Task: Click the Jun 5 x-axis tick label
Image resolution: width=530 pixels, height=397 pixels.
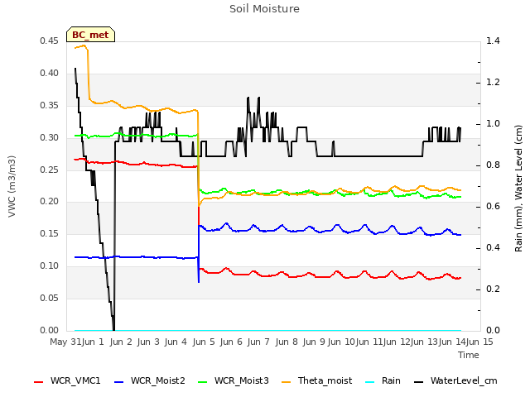Action: 204,342
